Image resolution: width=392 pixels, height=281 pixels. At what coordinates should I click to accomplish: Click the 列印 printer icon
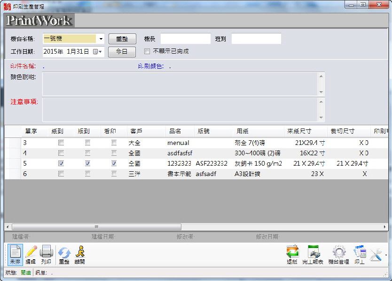coord(46,255)
